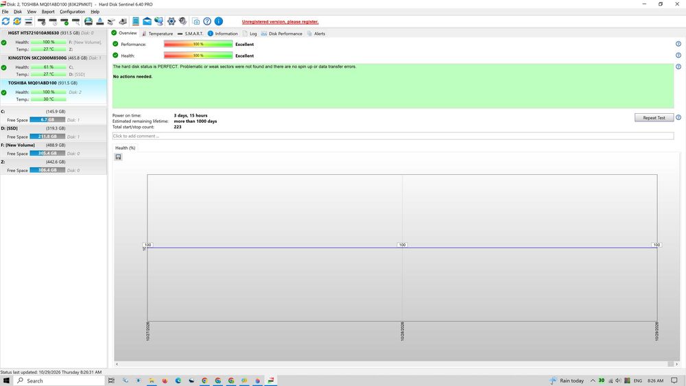Viewport: 686px width, 386px height.
Task: Click the second refresh icon with orange arrows
Action: tap(17, 21)
